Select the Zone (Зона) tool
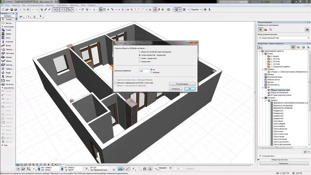Image resolution: width=311 pixels, height=175 pixels. click(x=7, y=80)
